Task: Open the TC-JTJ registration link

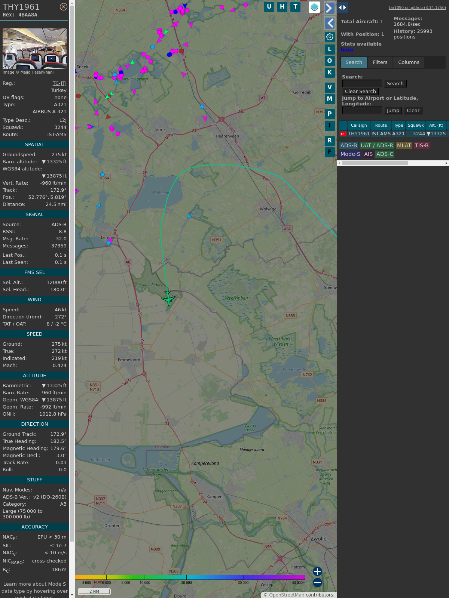Action: point(59,83)
